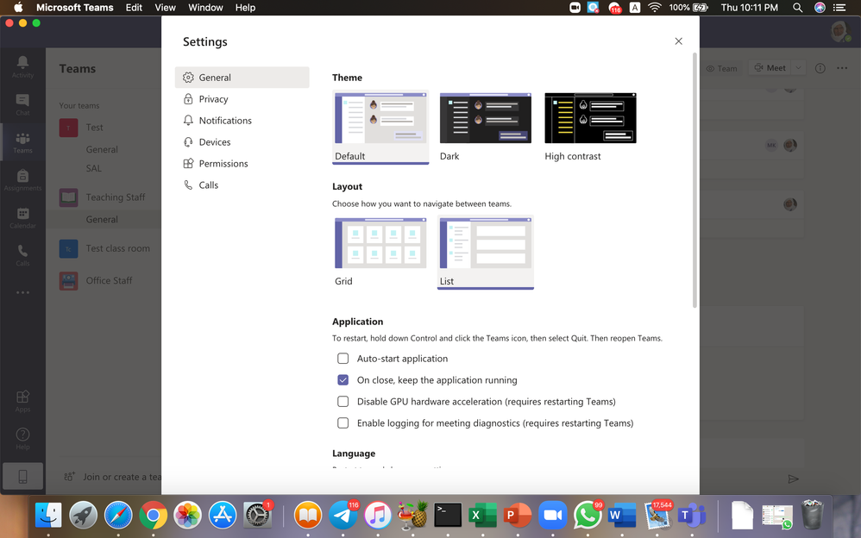Viewport: 861px width, 538px height.
Task: Click the Meet button in channel header
Action: coord(770,68)
